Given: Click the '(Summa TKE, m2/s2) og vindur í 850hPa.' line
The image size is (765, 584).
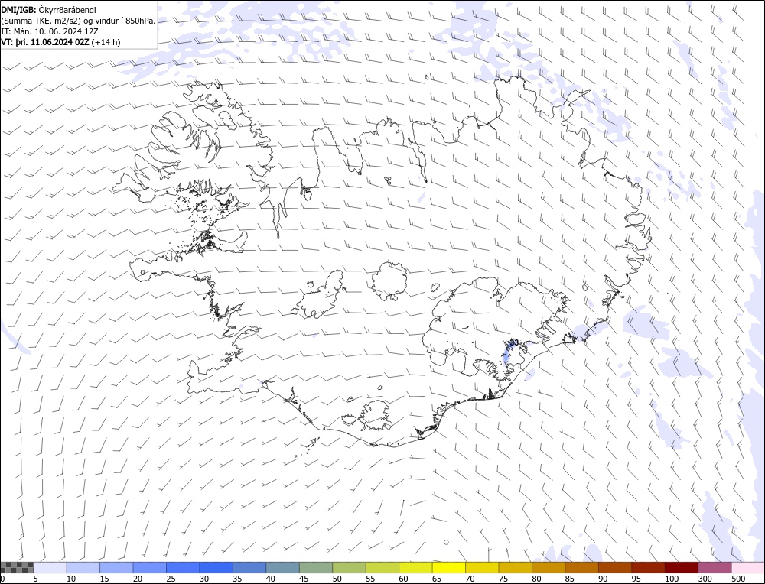Looking at the screenshot, I should (x=79, y=21).
